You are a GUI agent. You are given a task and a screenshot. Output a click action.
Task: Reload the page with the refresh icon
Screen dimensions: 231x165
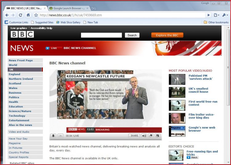coord(20,15)
